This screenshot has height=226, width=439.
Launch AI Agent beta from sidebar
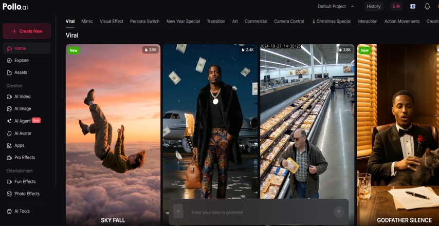point(22,121)
